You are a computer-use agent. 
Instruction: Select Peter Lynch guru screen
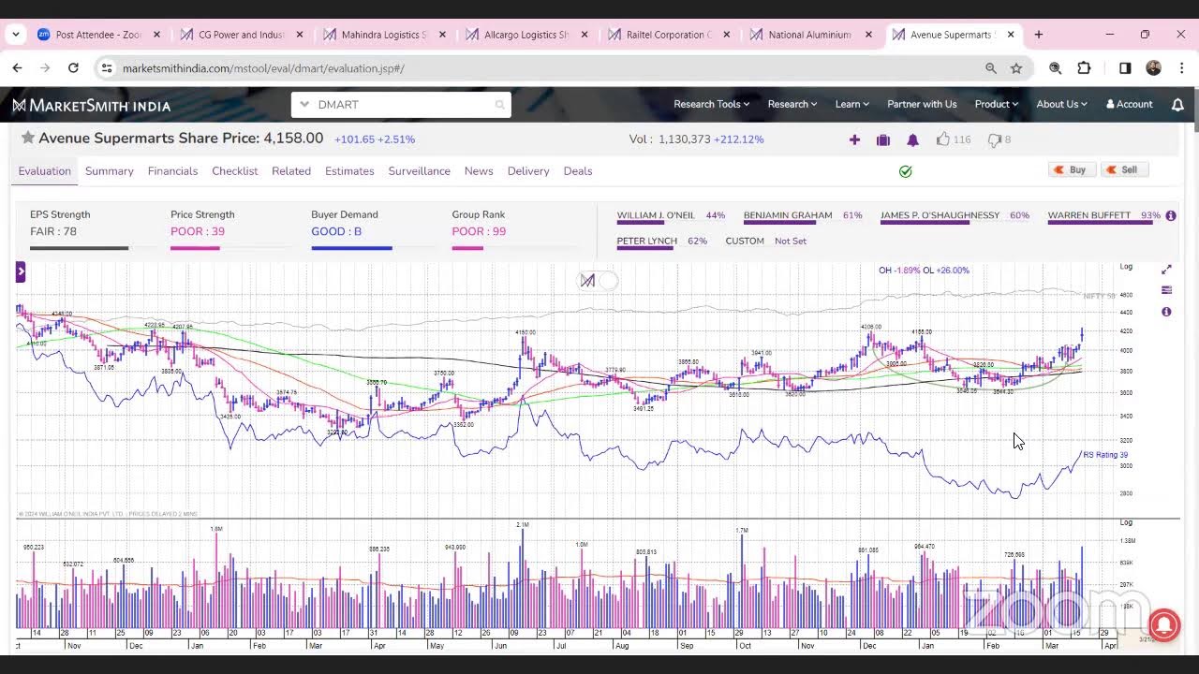(646, 242)
